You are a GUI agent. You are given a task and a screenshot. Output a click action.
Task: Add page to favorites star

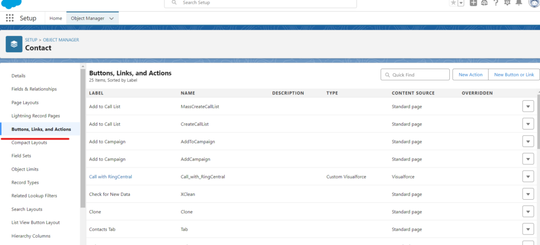click(x=454, y=3)
